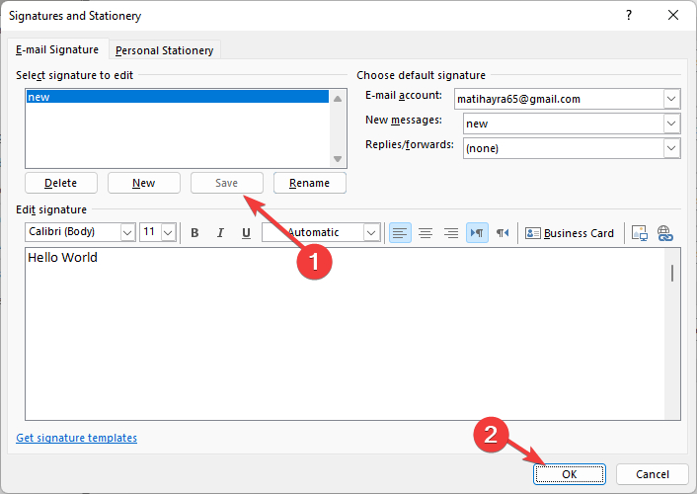Confirm with the OK button
Viewport: 697px width, 494px height.
[x=569, y=474]
